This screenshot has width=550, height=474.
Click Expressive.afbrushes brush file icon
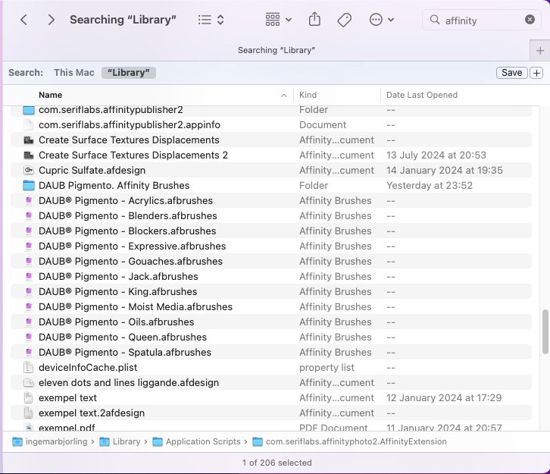29,246
